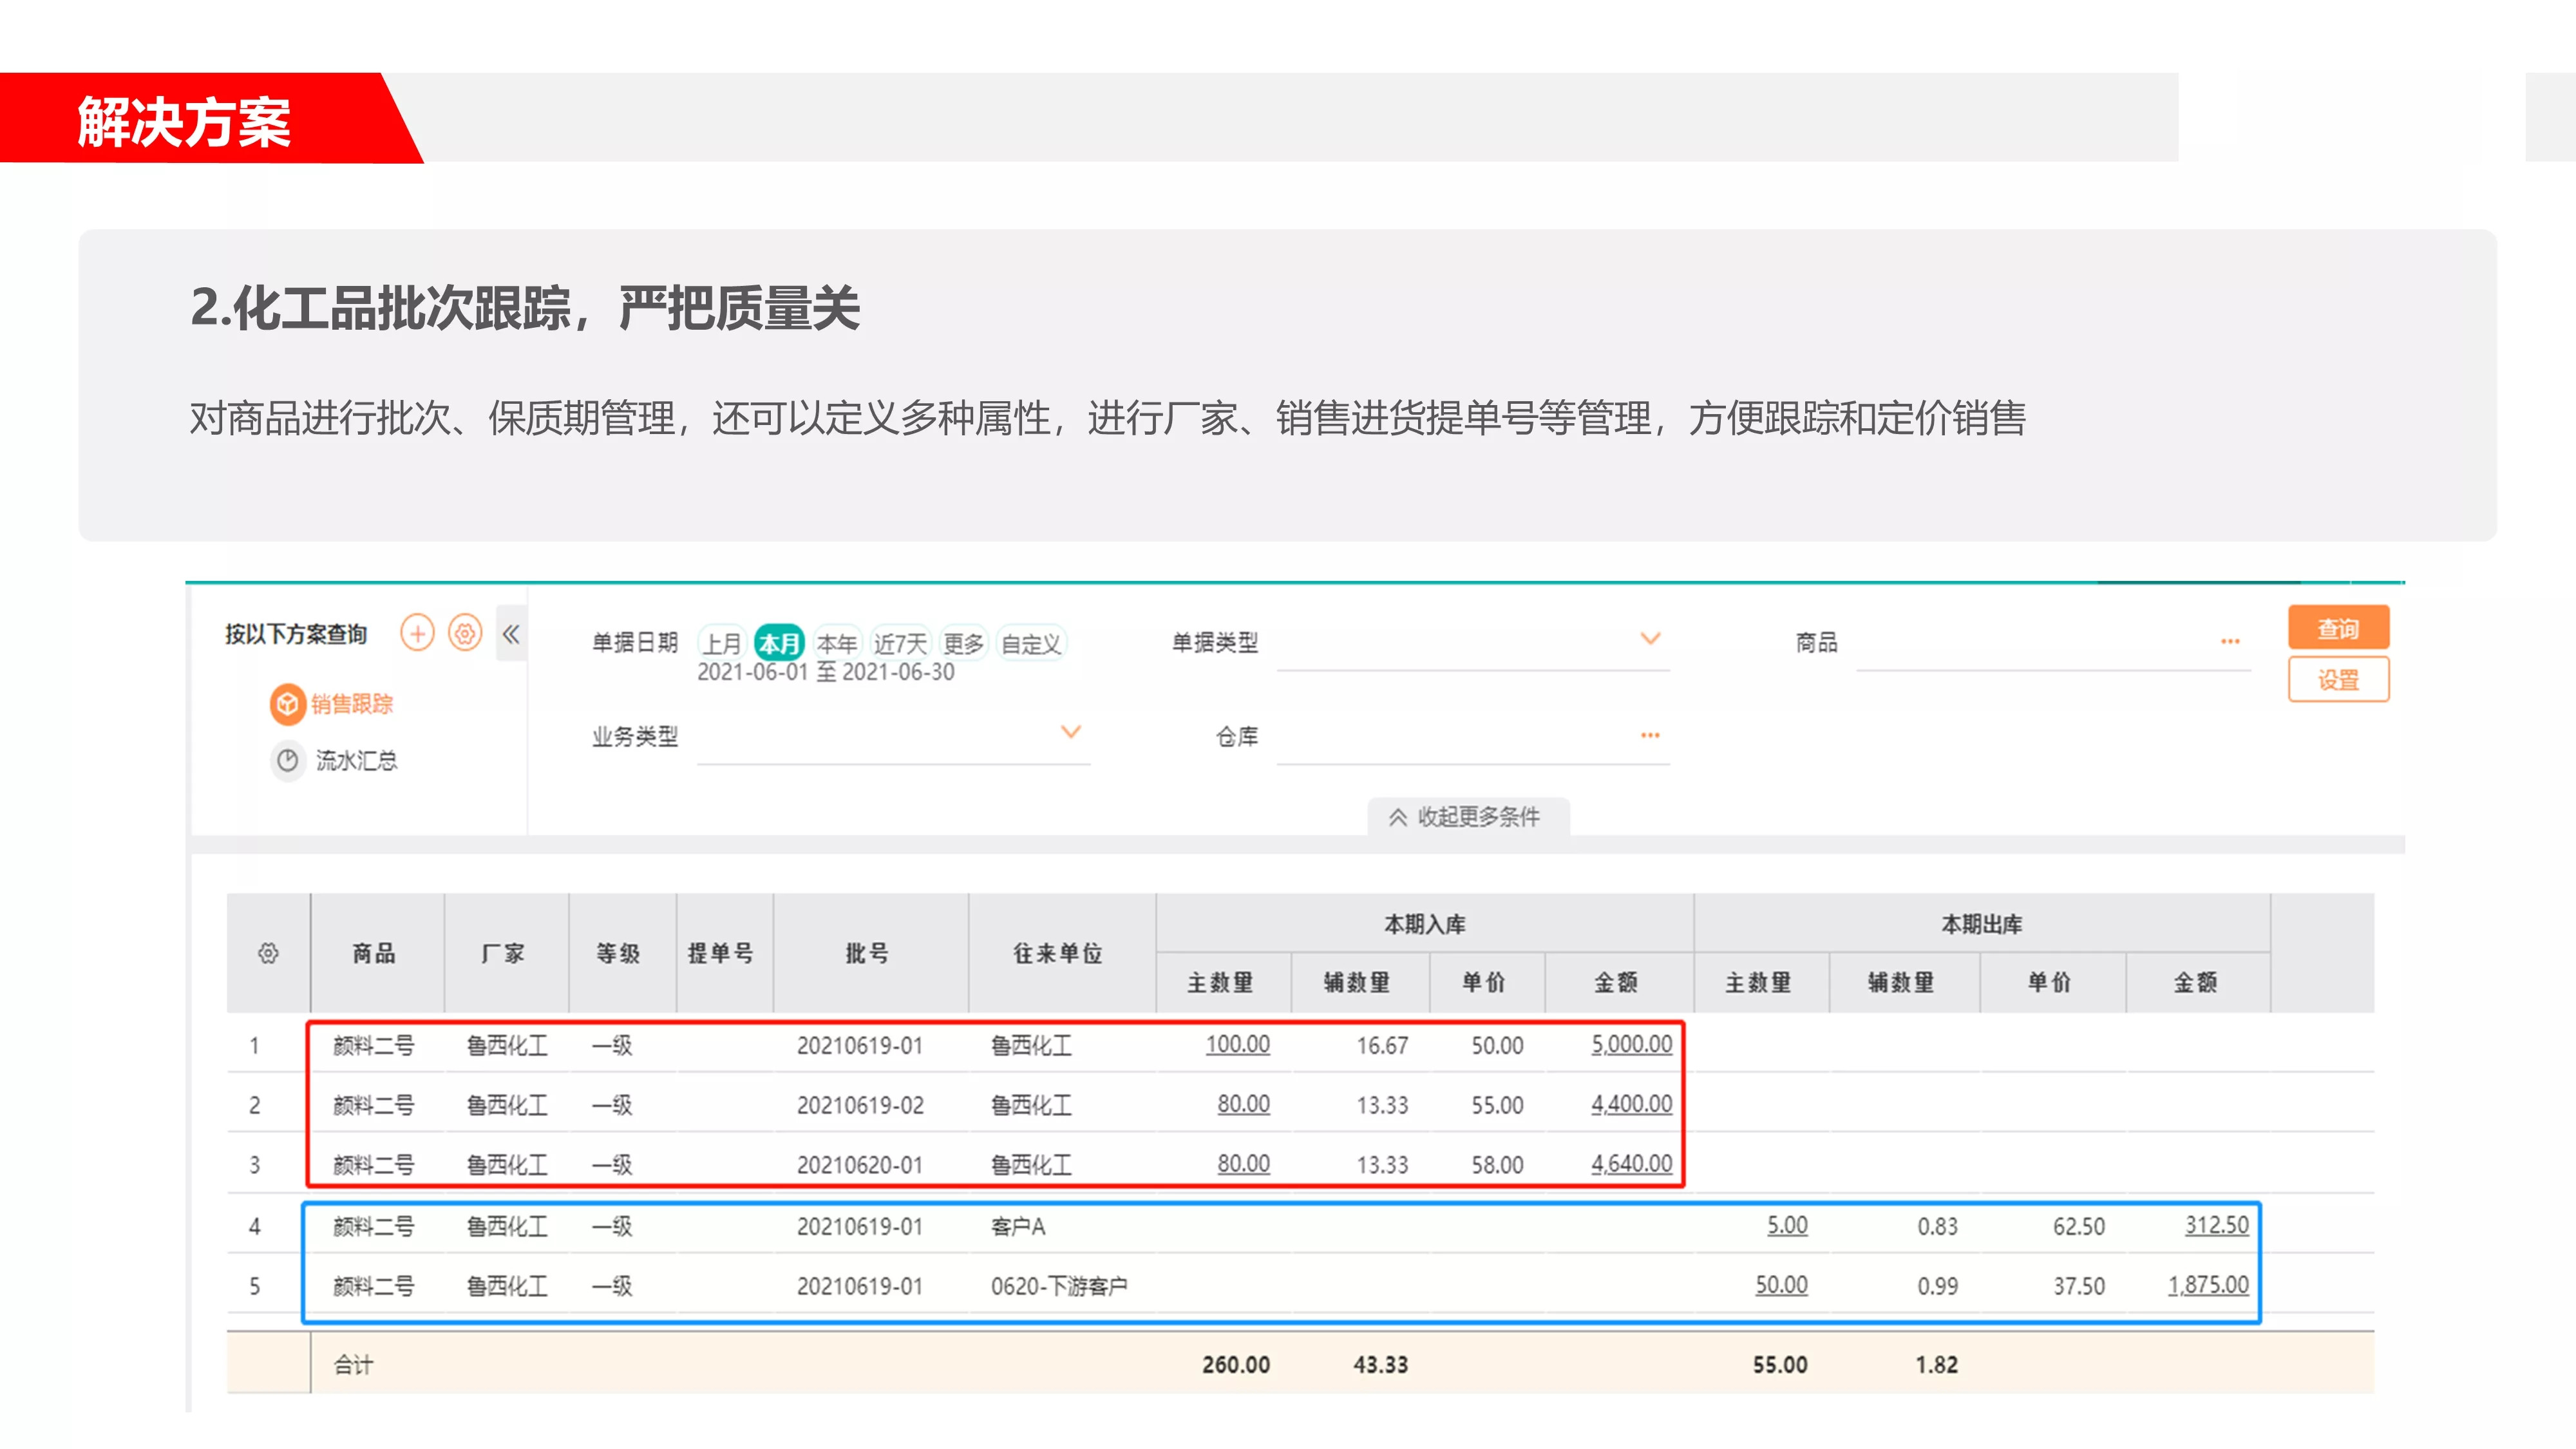Screen dimensions: 2576x1449
Task: Select row number 1
Action: click(254, 1046)
